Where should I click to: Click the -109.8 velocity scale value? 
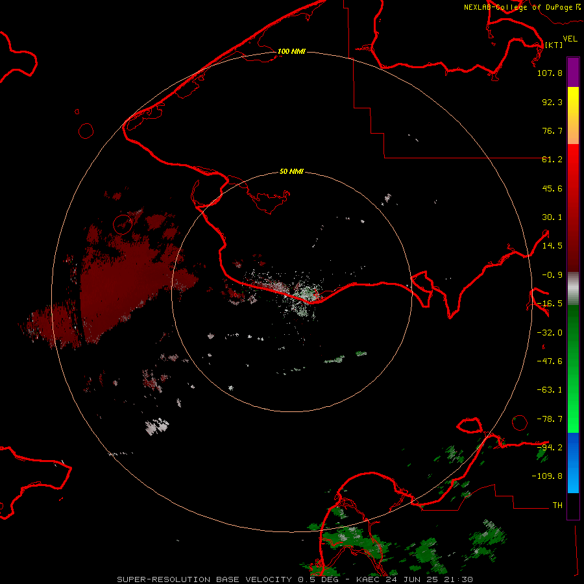(547, 476)
